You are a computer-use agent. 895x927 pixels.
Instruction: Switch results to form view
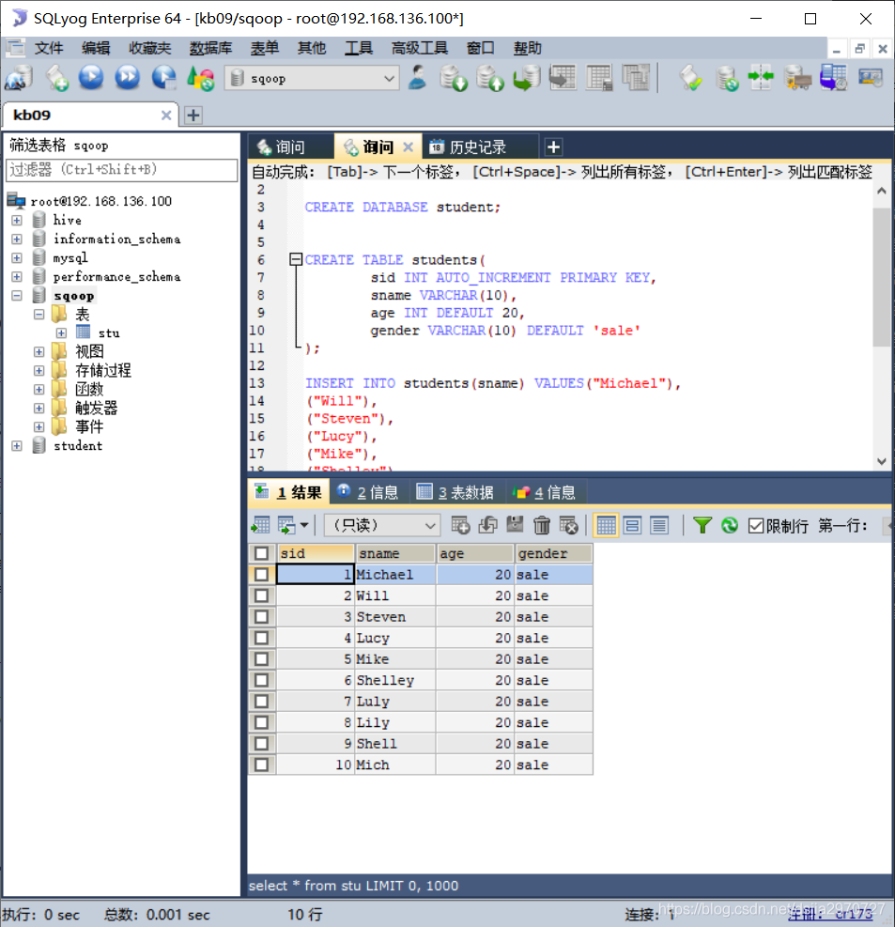point(633,525)
